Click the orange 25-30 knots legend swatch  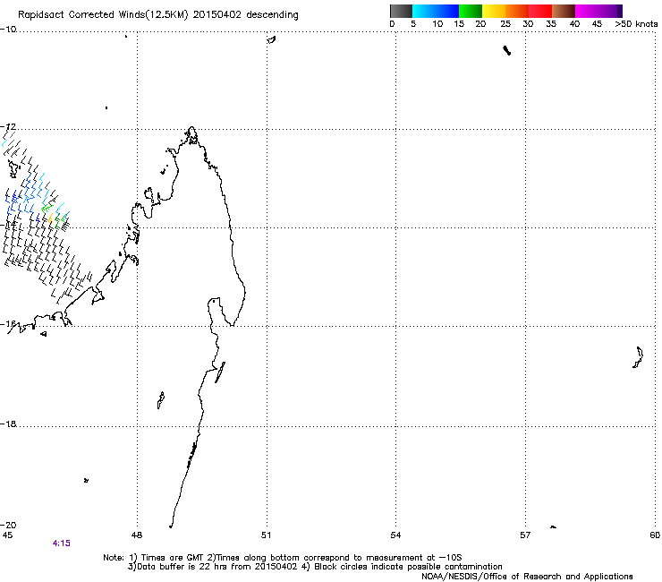(517, 11)
